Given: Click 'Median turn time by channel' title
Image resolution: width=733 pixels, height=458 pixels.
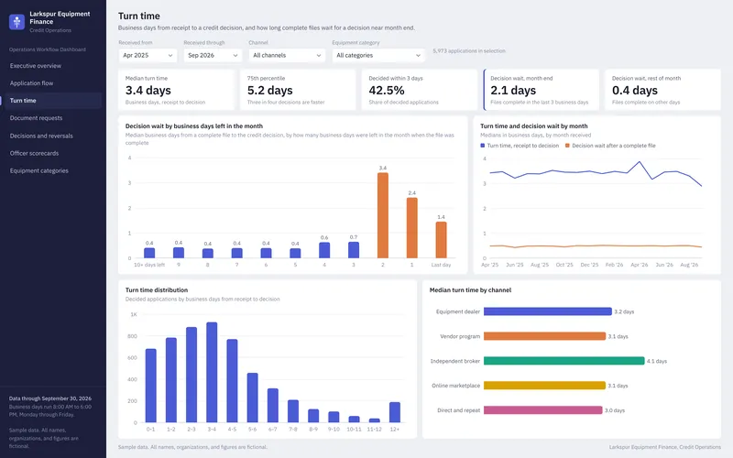Looking at the screenshot, I should 470,290.
